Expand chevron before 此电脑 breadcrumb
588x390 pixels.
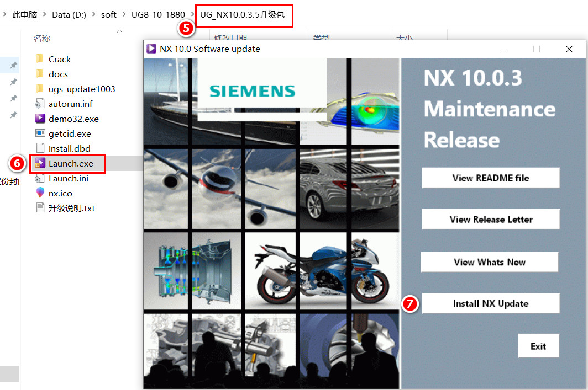5,14
